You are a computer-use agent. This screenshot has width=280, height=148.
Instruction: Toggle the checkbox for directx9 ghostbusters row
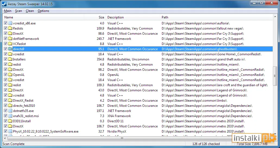tap(5, 49)
